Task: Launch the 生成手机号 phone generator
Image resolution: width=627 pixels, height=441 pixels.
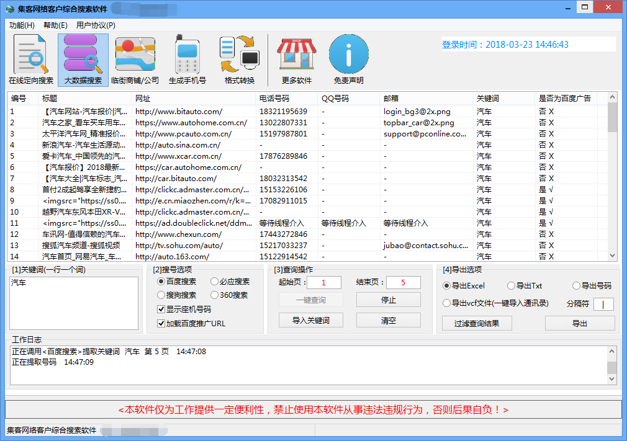Action: (187, 60)
